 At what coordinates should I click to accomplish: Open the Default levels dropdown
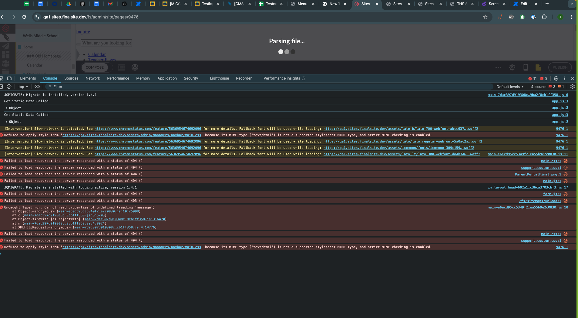tap(510, 87)
